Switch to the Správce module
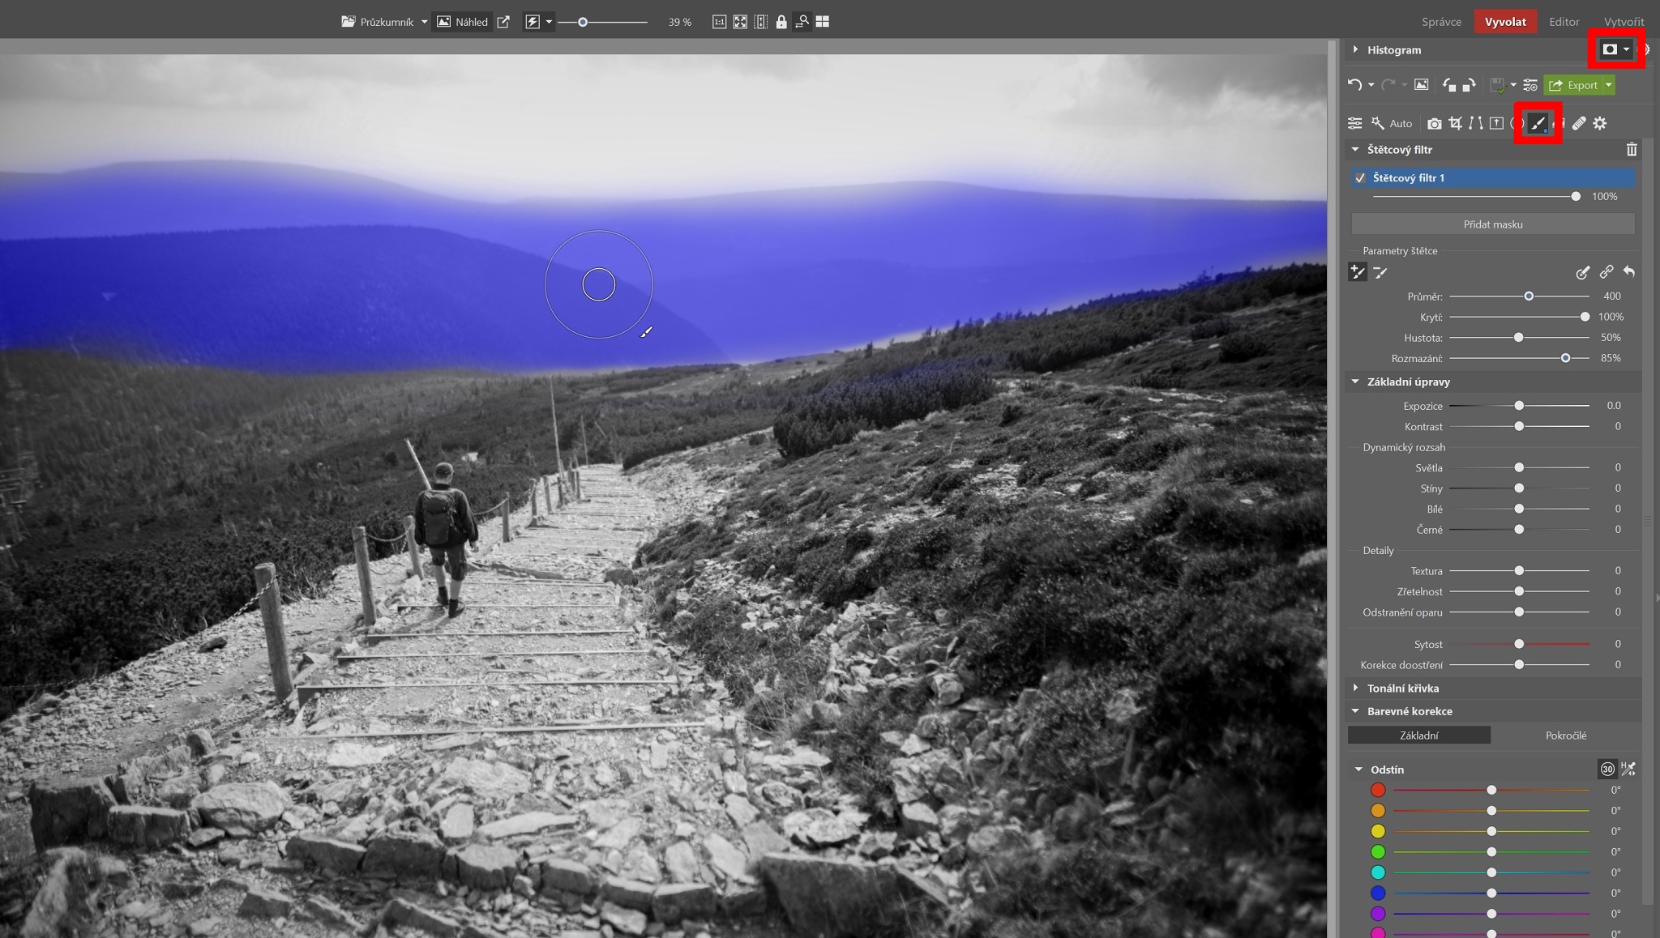The image size is (1660, 938). pyautogui.click(x=1441, y=22)
